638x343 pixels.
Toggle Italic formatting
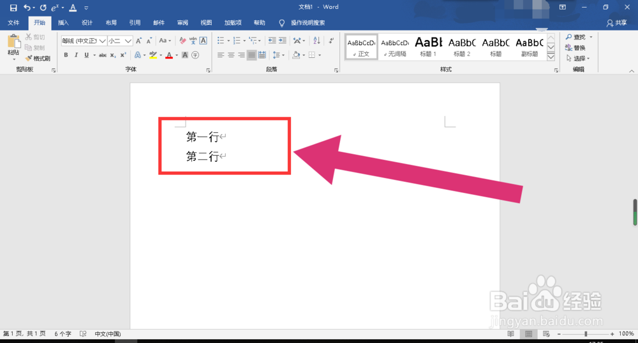tap(76, 55)
